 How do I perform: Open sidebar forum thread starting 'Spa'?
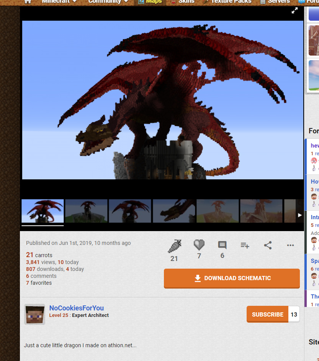point(315,261)
